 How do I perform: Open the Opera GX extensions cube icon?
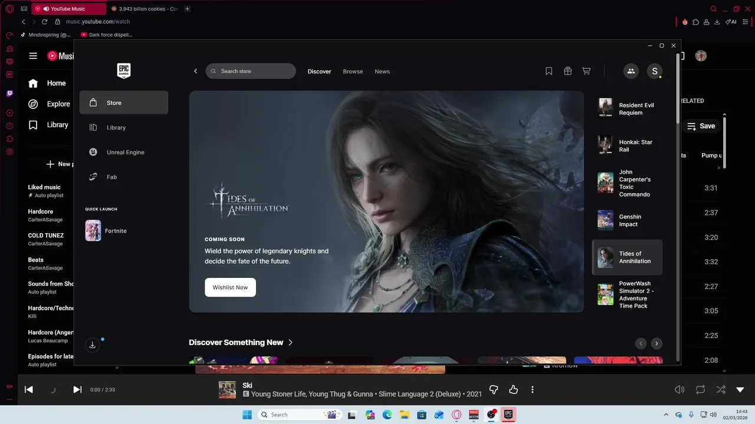point(695,22)
